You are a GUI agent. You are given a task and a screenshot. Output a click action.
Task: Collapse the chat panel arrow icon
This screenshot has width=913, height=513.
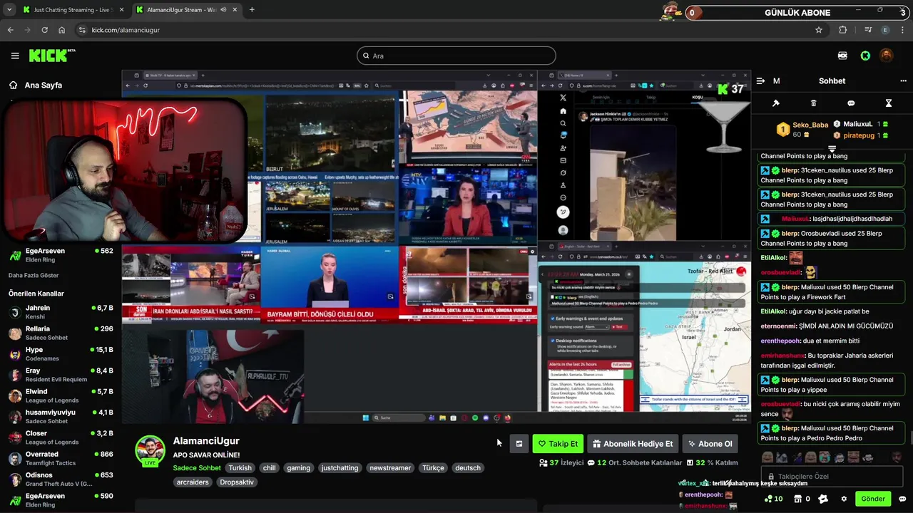[x=760, y=81]
